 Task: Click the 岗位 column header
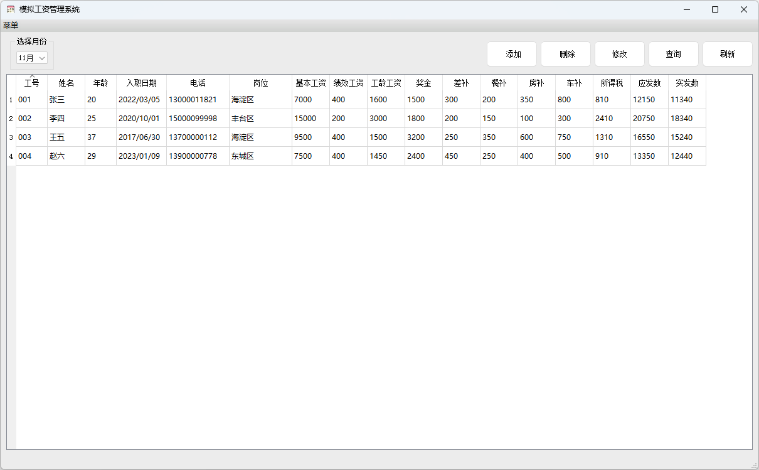point(261,83)
